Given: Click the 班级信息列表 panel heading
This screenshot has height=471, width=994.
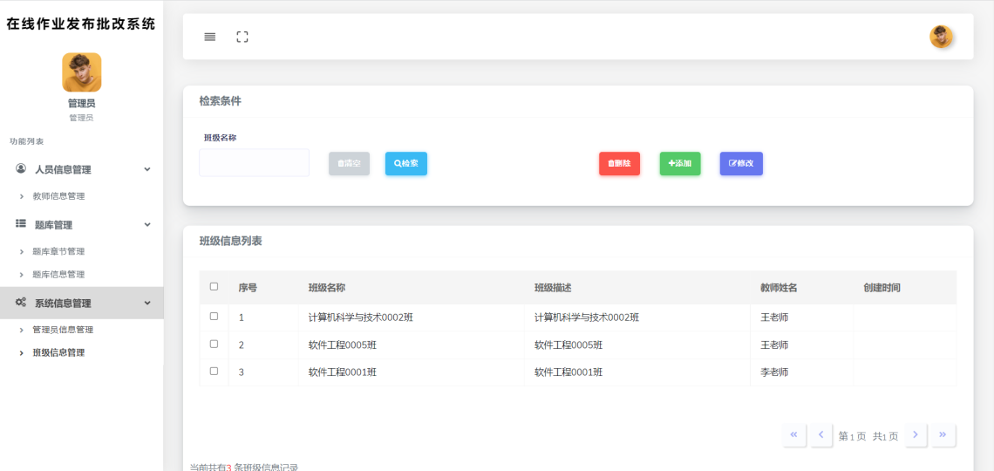Looking at the screenshot, I should tap(231, 241).
